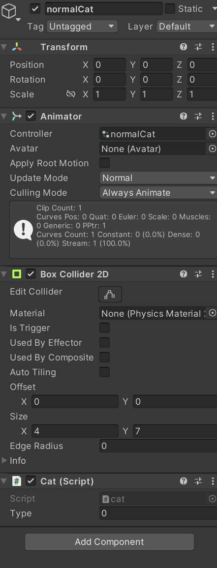
Task: Open Animator presets slider icon
Action: (x=198, y=116)
